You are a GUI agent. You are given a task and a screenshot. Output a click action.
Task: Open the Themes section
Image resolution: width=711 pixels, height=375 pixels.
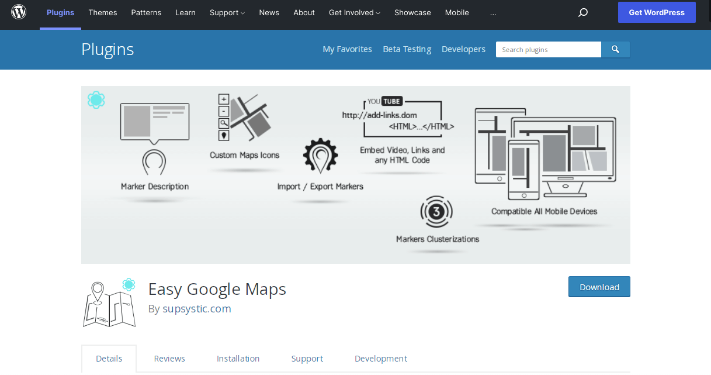point(103,12)
